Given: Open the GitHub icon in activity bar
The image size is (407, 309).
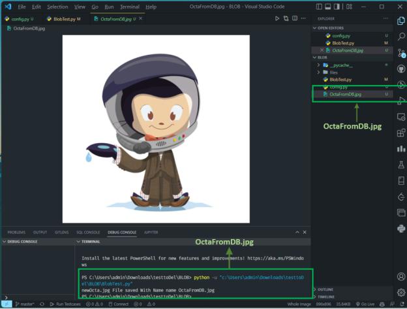Looking at the screenshot, I should pos(401,69).
